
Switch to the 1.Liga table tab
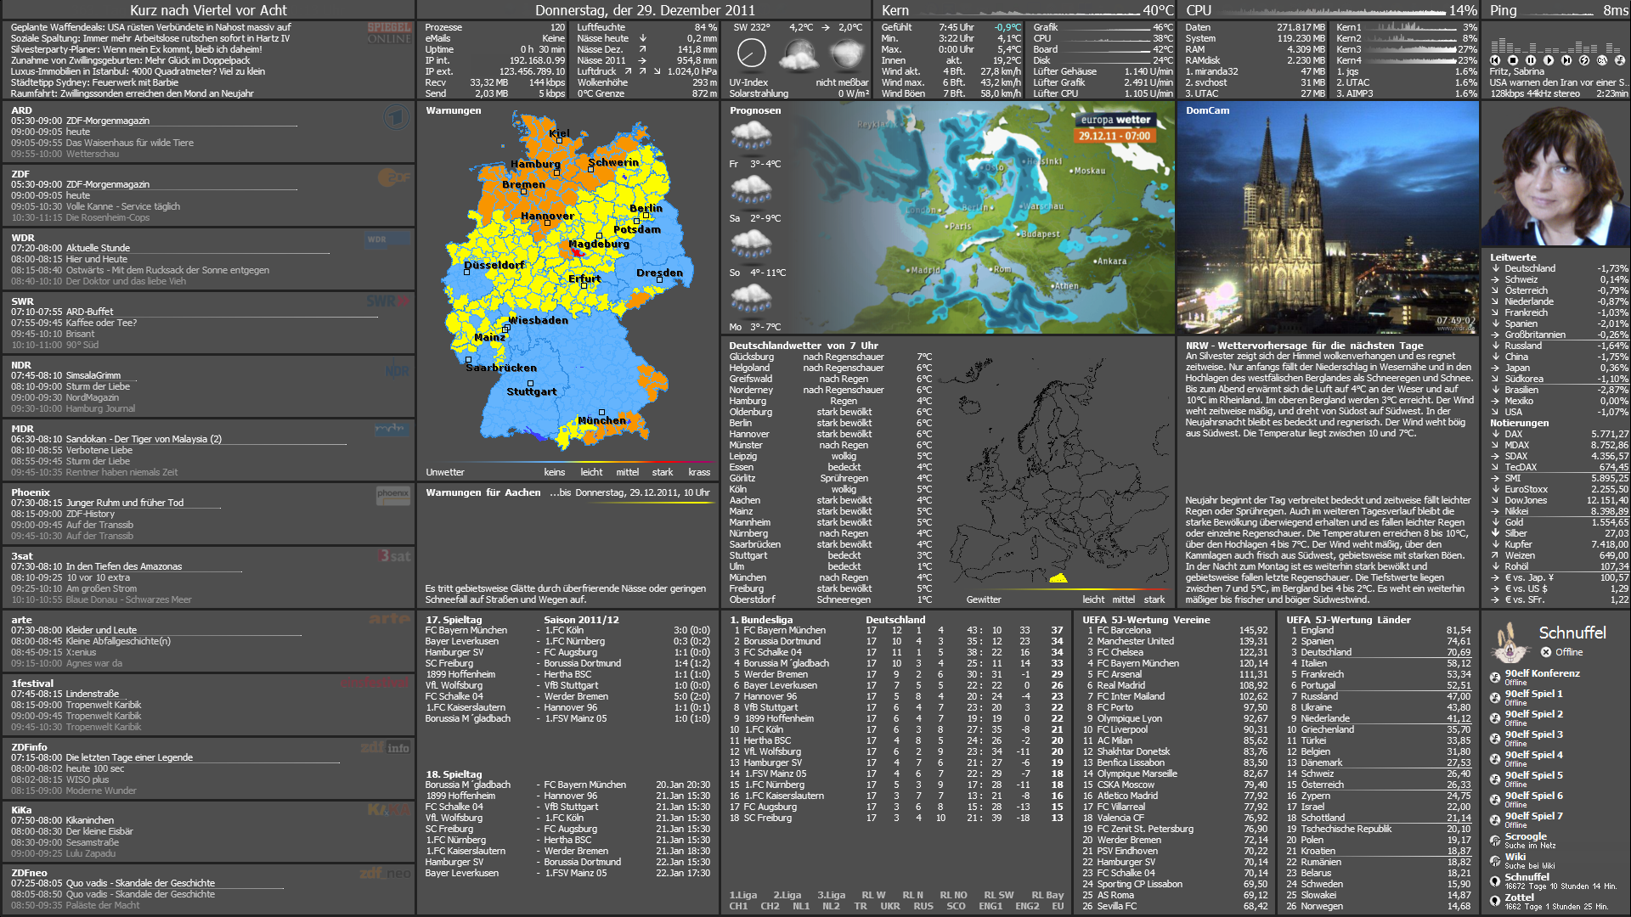coord(742,895)
